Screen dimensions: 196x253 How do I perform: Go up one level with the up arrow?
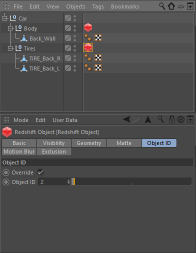tap(148, 119)
